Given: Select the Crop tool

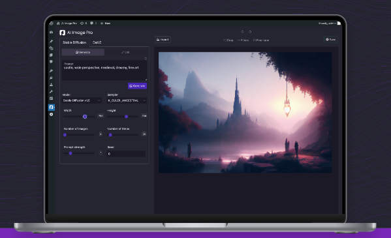Looking at the screenshot, I should (228, 40).
